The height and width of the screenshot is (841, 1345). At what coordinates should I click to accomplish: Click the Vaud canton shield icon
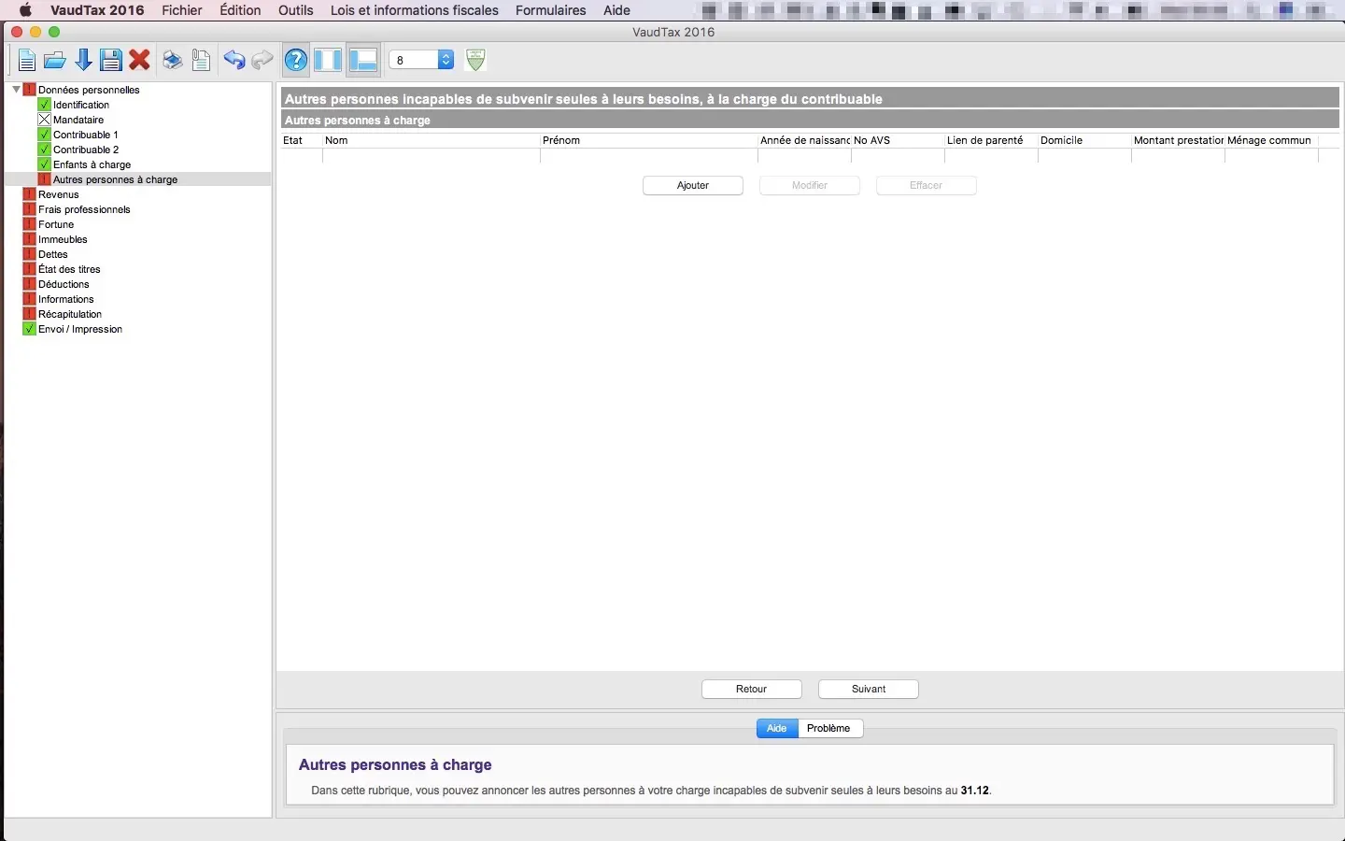click(475, 60)
